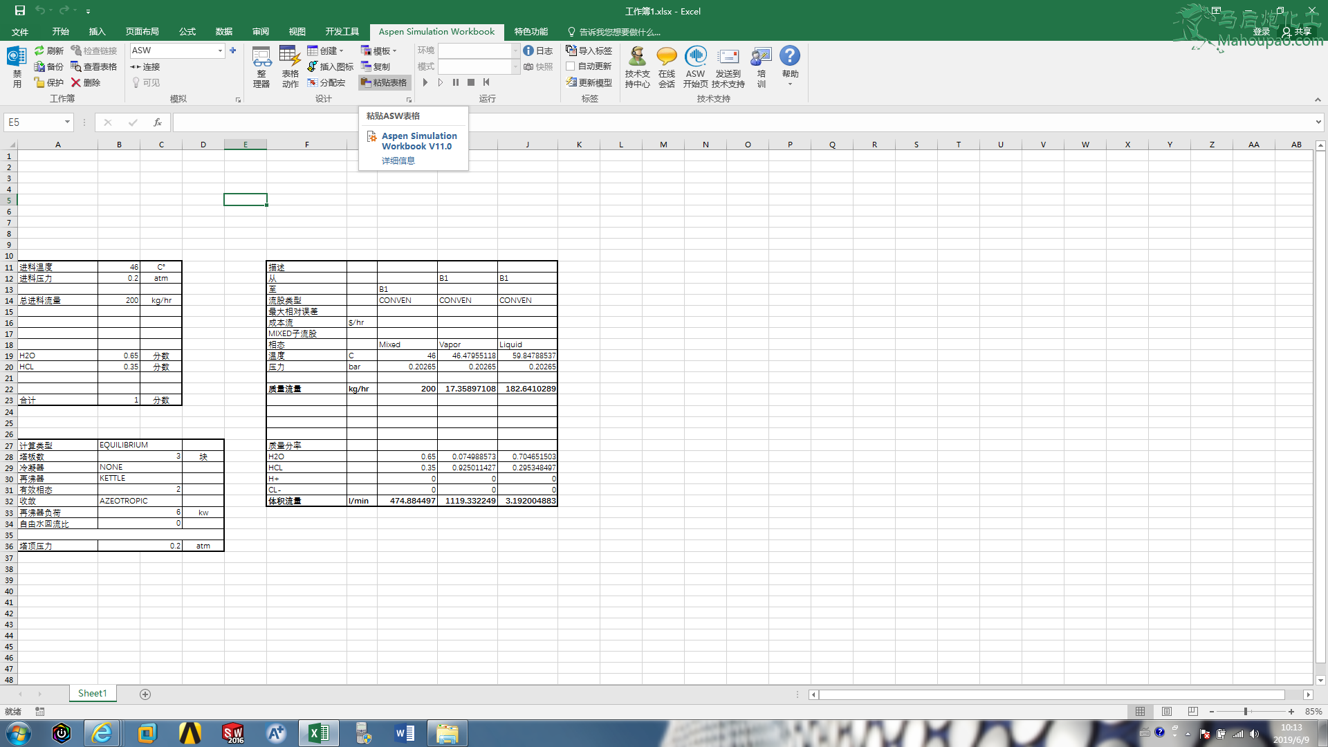The width and height of the screenshot is (1328, 747).
Task: Switch to page layout view
Action: coord(1167,711)
